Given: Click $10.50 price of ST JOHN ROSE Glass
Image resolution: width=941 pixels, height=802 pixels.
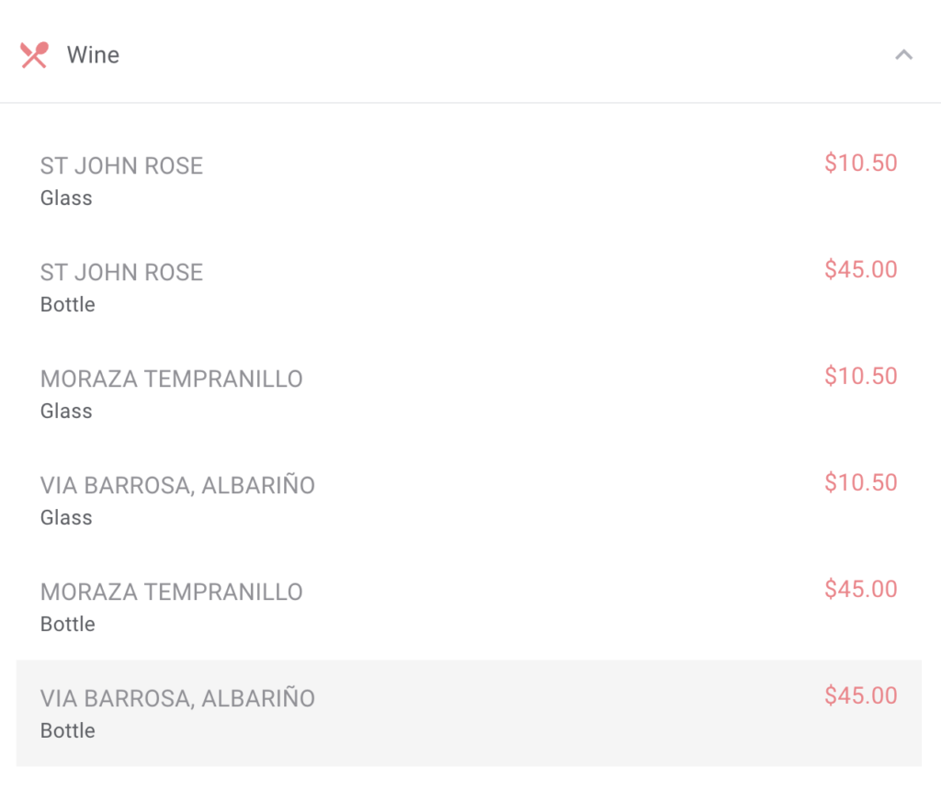Looking at the screenshot, I should click(860, 164).
